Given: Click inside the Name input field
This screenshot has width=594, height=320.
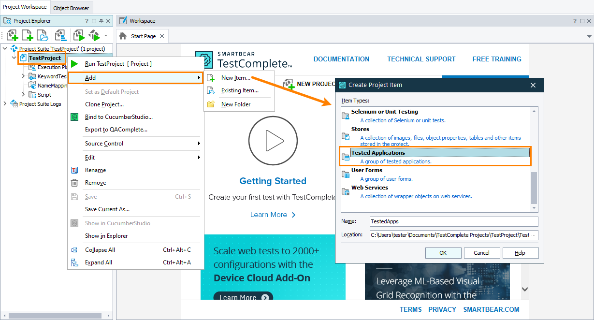Looking at the screenshot, I should (453, 221).
